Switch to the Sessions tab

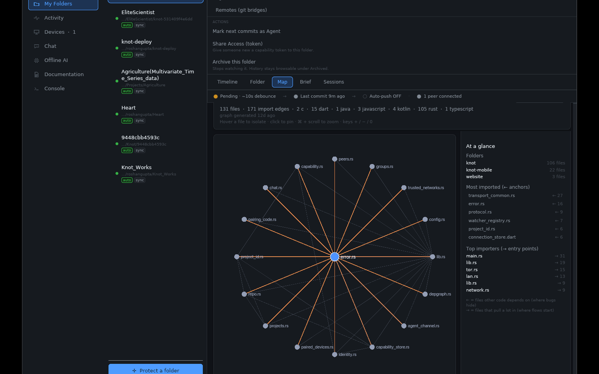(334, 82)
